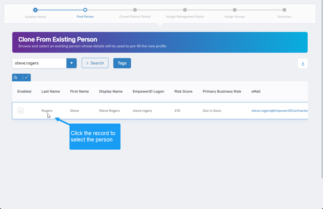Click the expand grid arrows icon
323x209 pixels.
click(x=27, y=77)
